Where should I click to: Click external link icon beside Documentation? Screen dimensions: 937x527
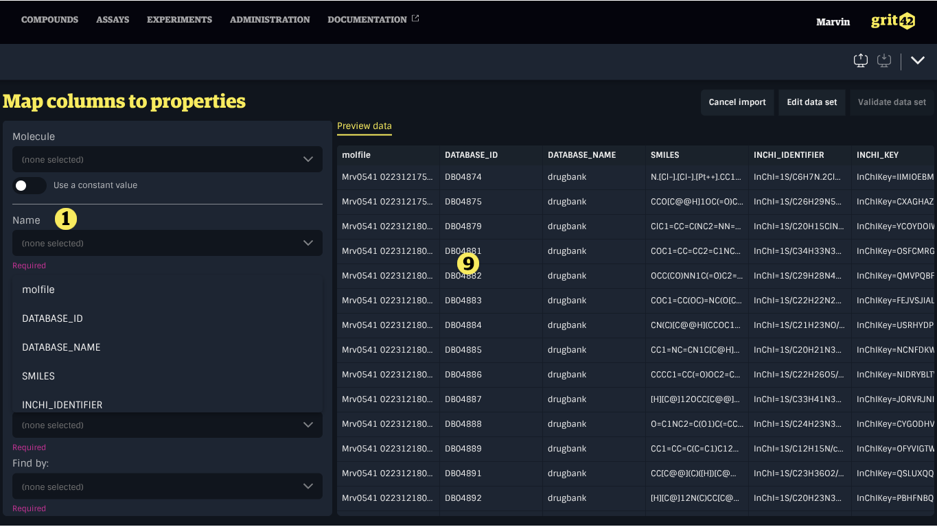415,19
